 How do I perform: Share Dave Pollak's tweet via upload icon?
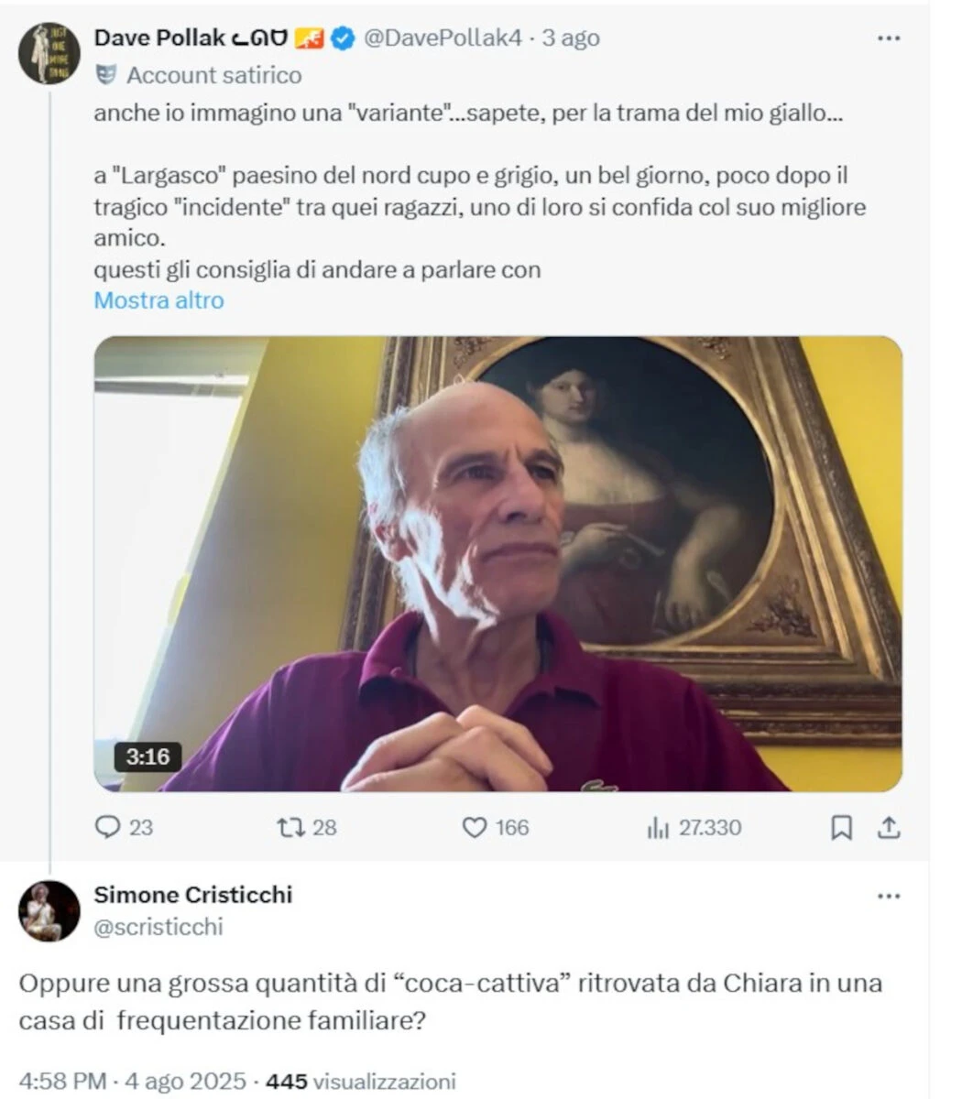point(889,828)
